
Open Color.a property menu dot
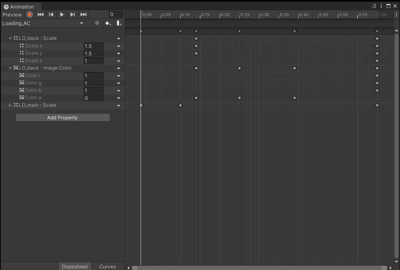point(118,98)
